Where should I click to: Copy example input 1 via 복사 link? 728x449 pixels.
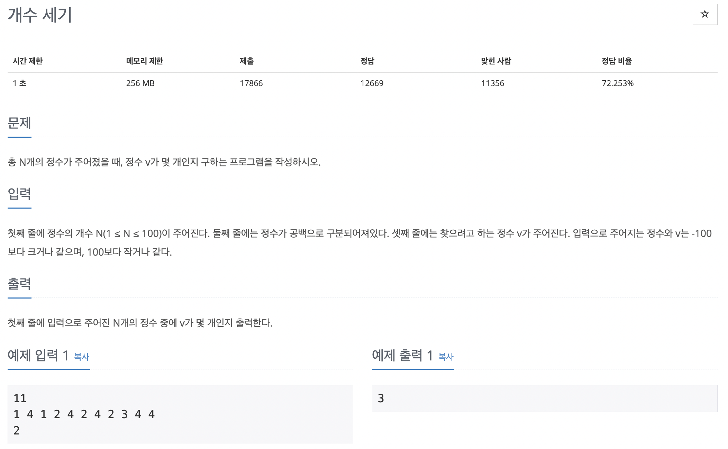pyautogui.click(x=82, y=357)
